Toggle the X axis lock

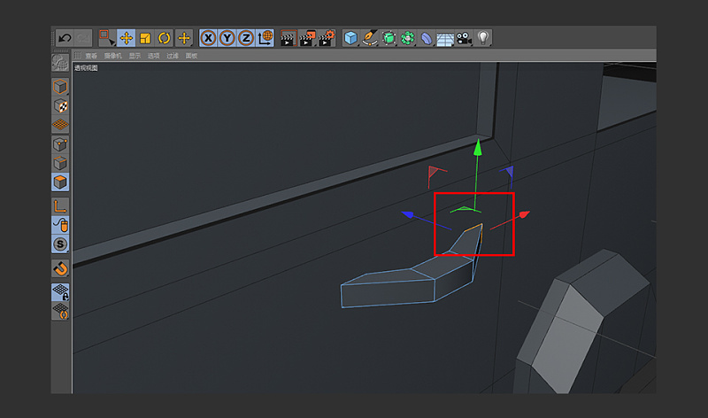pyautogui.click(x=208, y=38)
